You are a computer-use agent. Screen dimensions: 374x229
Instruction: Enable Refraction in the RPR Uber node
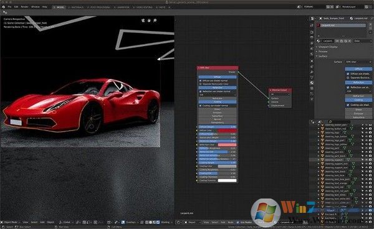pyautogui.click(x=218, y=98)
